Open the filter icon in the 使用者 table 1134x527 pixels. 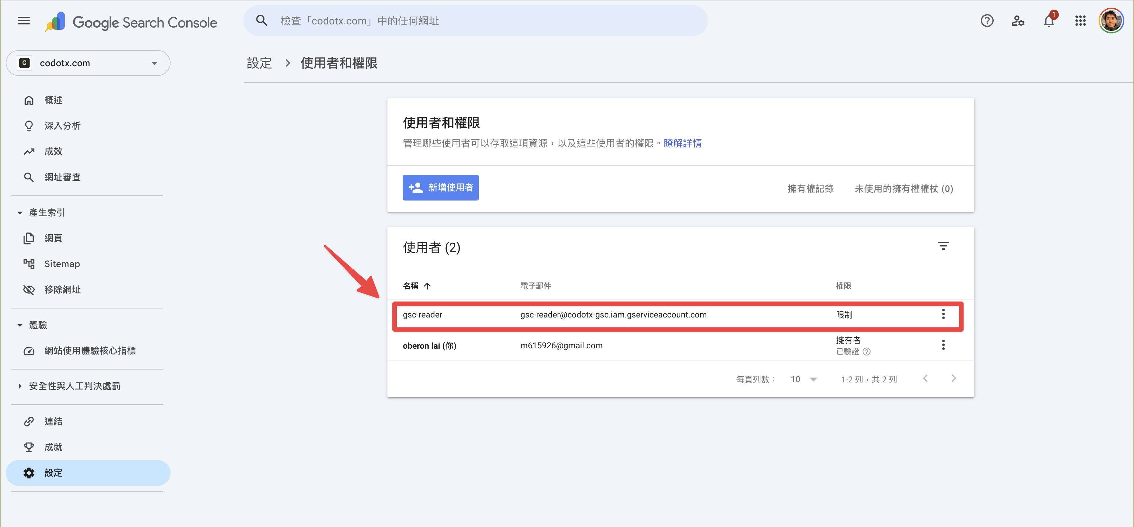tap(943, 245)
